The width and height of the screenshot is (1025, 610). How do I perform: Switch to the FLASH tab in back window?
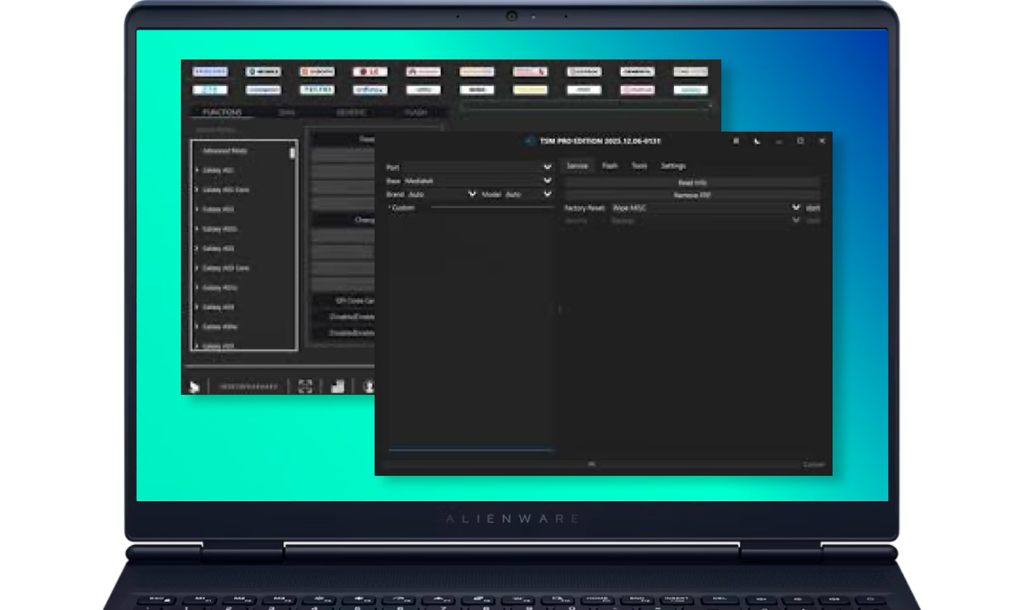416,112
